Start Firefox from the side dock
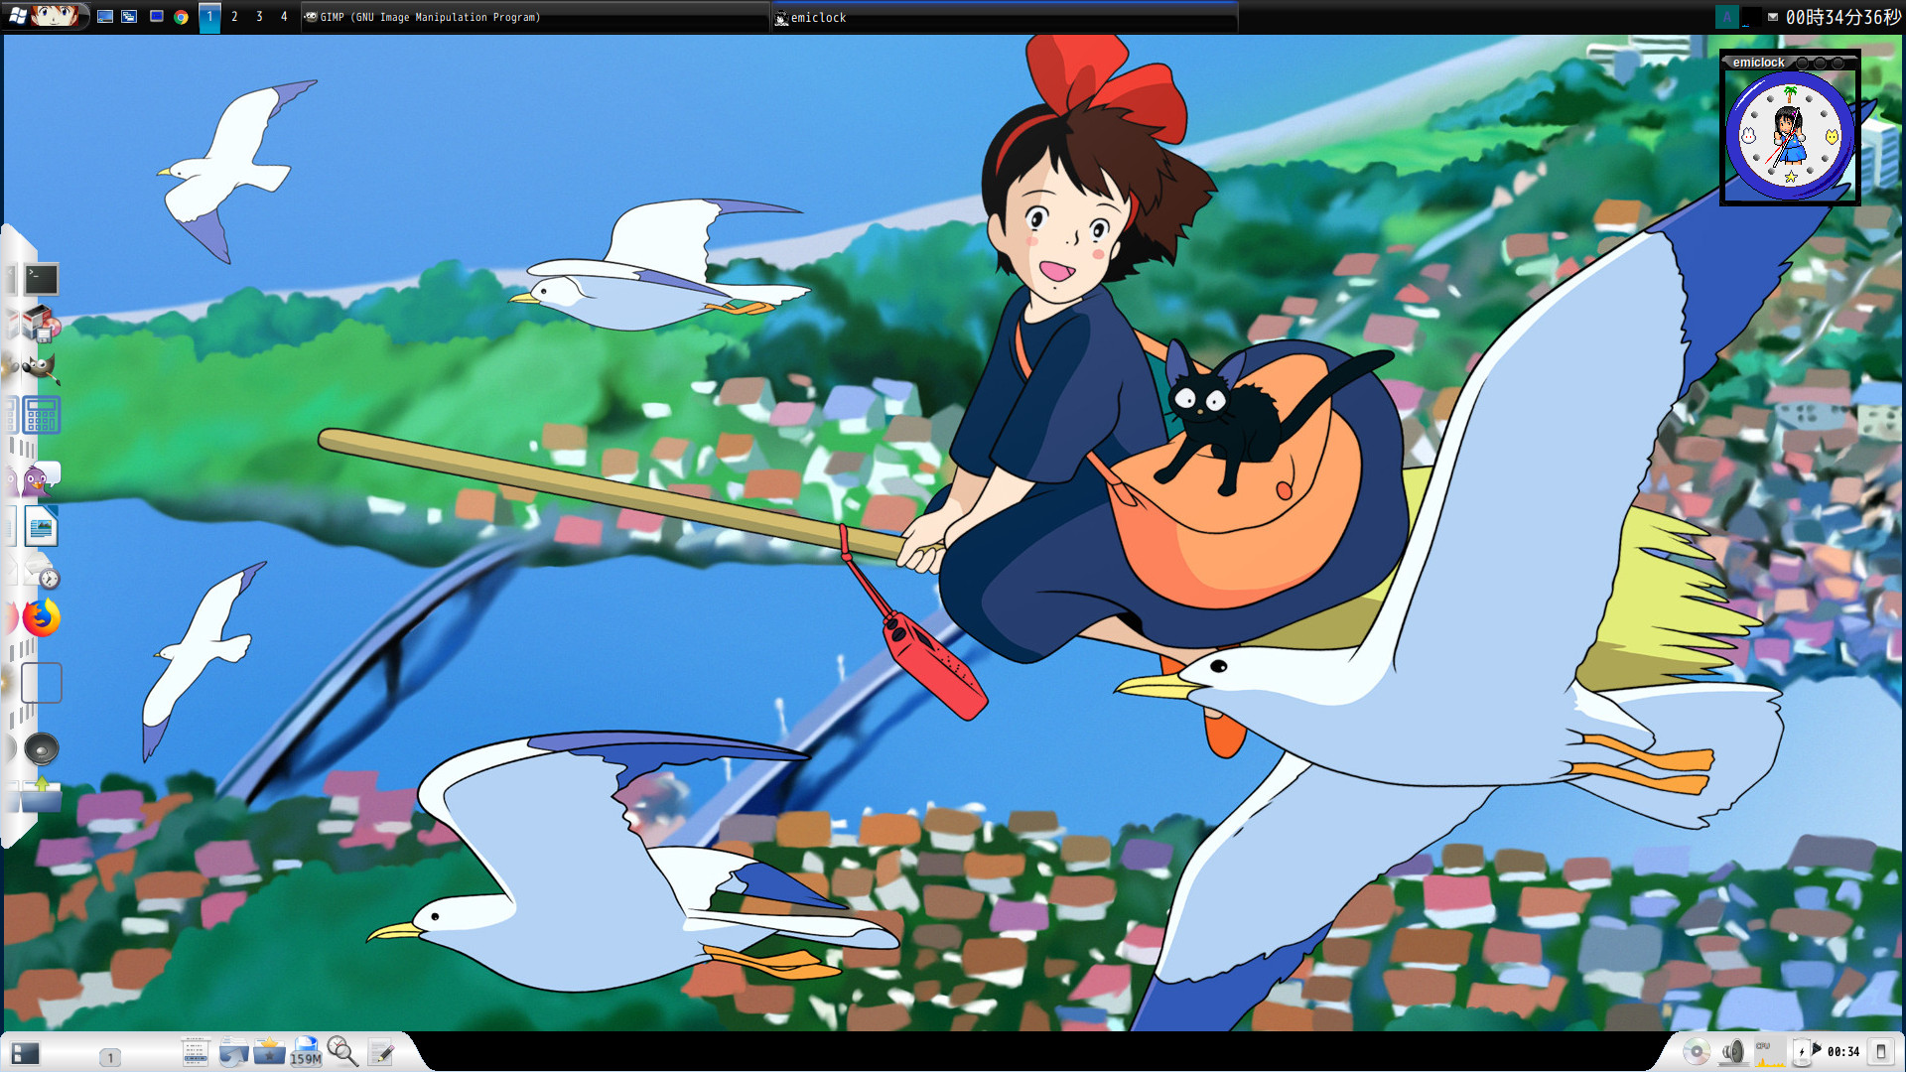 (41, 617)
